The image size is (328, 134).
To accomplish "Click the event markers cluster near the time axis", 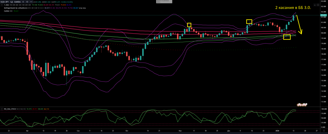I will point(302,105).
